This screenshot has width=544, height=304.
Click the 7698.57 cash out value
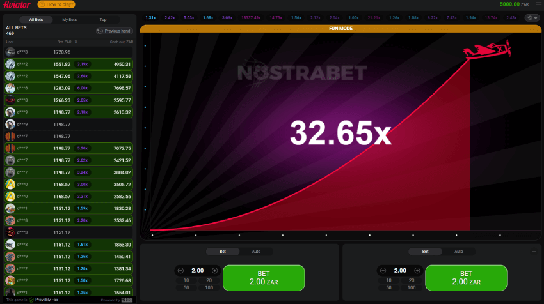tap(122, 88)
